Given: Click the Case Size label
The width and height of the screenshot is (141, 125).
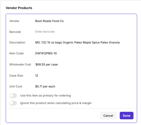Looking at the screenshot, I should coord(16,76).
